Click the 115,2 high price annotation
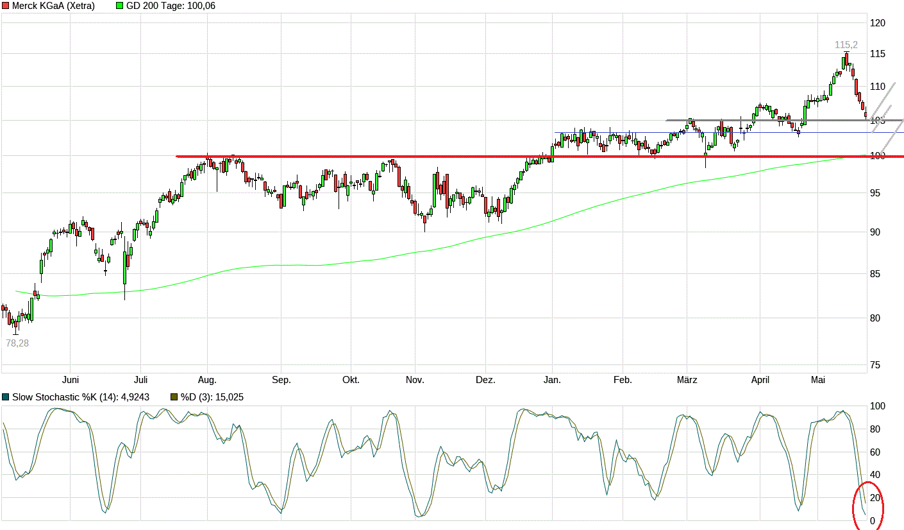 coord(846,45)
